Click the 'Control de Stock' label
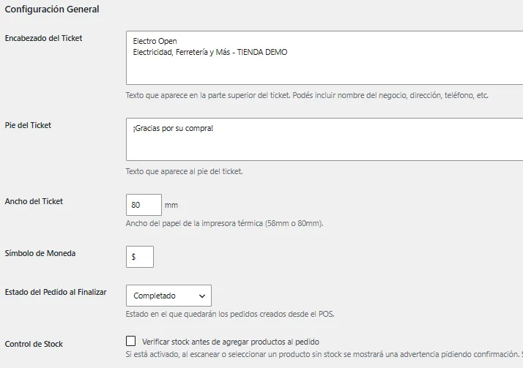Screen dimensions: 523x368 click(34, 344)
